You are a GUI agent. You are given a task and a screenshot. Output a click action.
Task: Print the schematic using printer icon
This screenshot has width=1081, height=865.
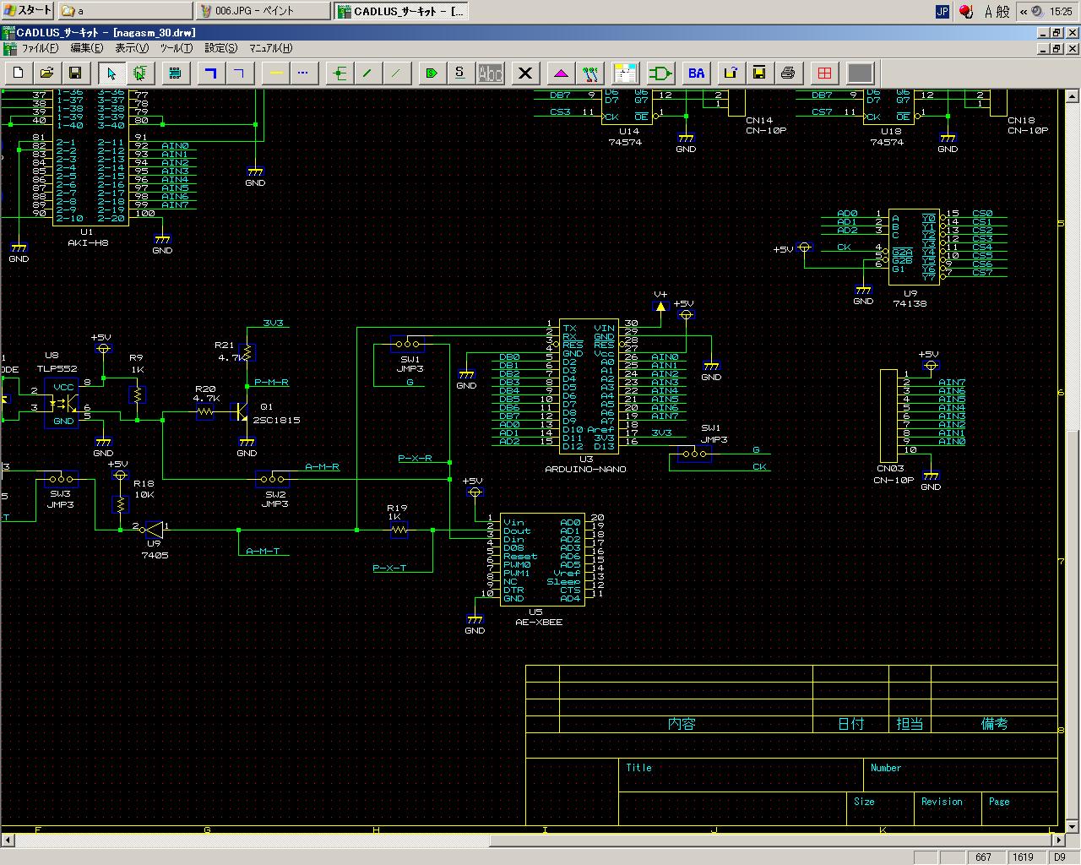point(788,73)
